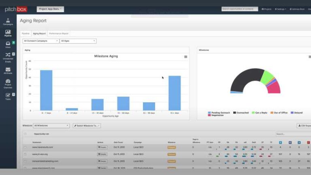Click the Switch Milestone To button
This screenshot has height=175, width=311.
(87, 126)
